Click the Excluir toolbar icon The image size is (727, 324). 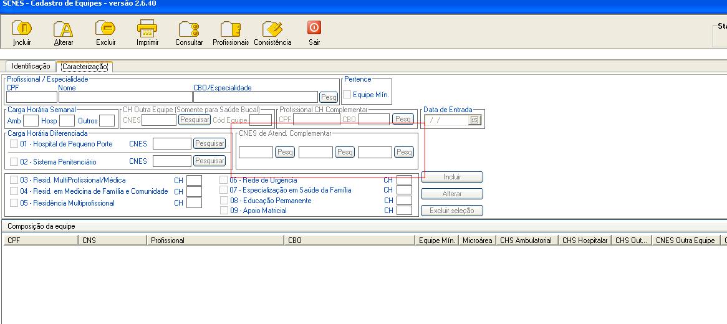(105, 29)
